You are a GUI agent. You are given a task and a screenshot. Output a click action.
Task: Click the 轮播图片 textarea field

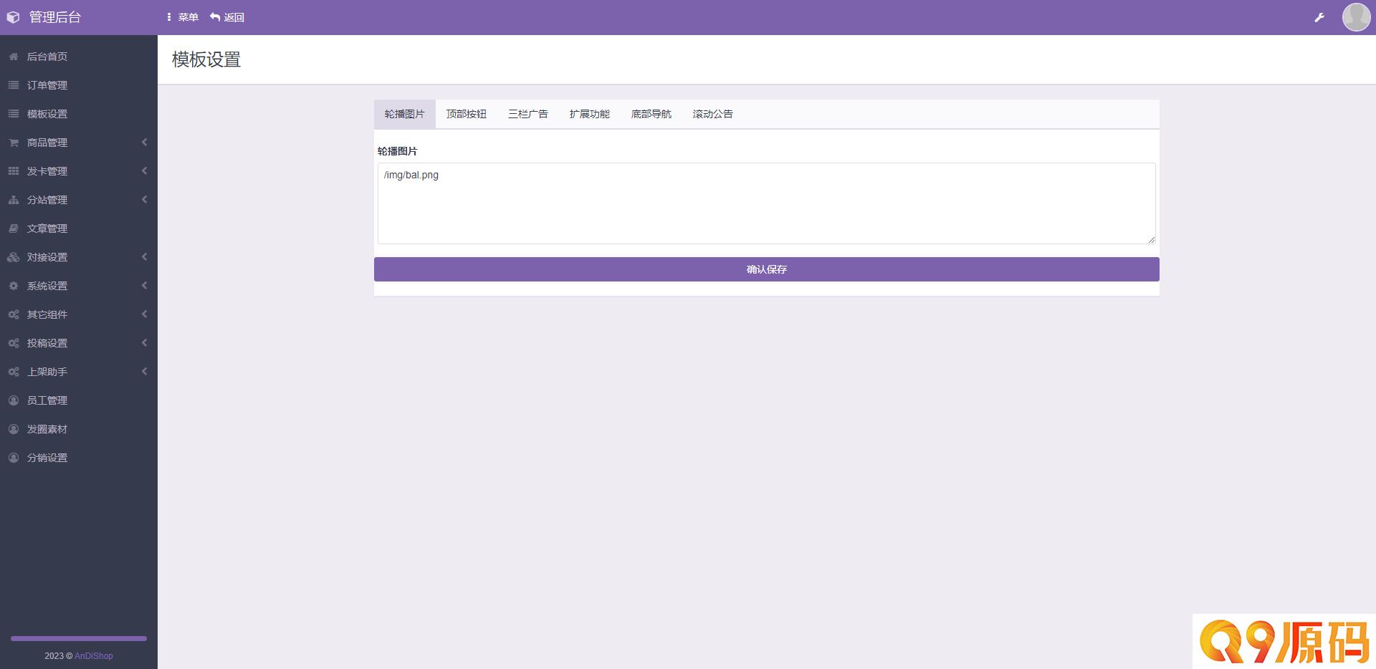point(767,203)
